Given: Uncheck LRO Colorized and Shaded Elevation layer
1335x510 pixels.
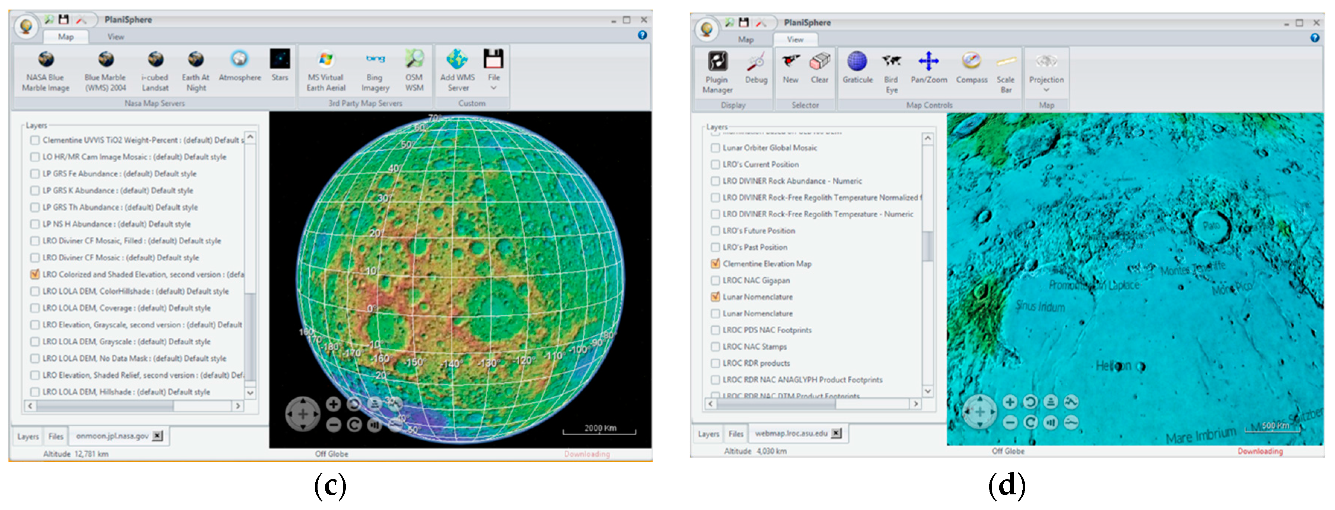Looking at the screenshot, I should pyautogui.click(x=35, y=275).
